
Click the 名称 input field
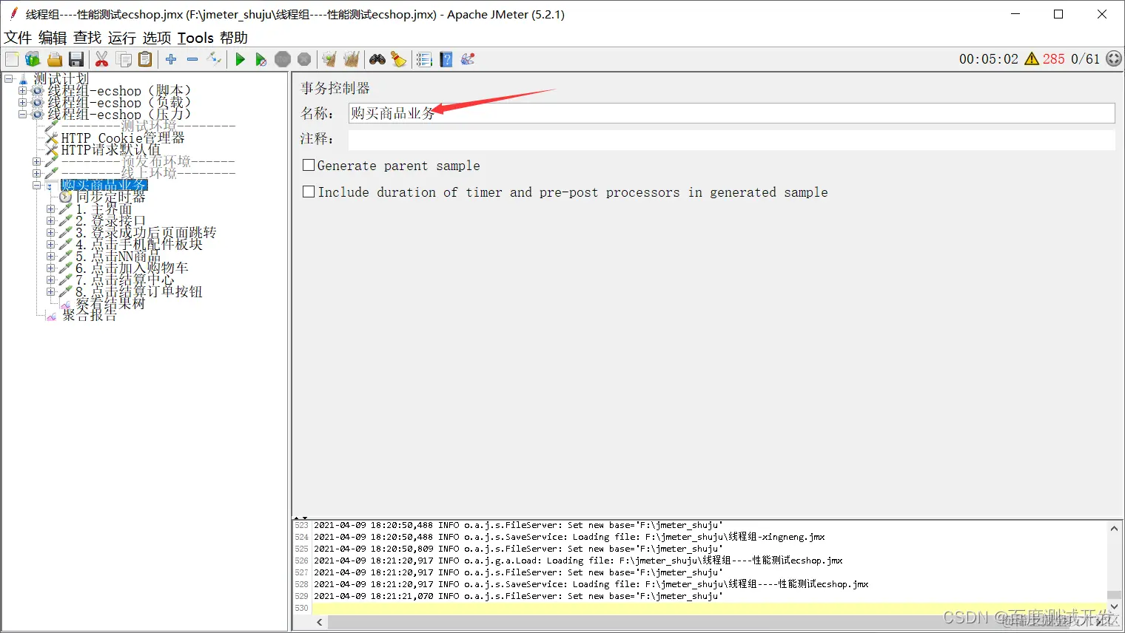pos(731,113)
